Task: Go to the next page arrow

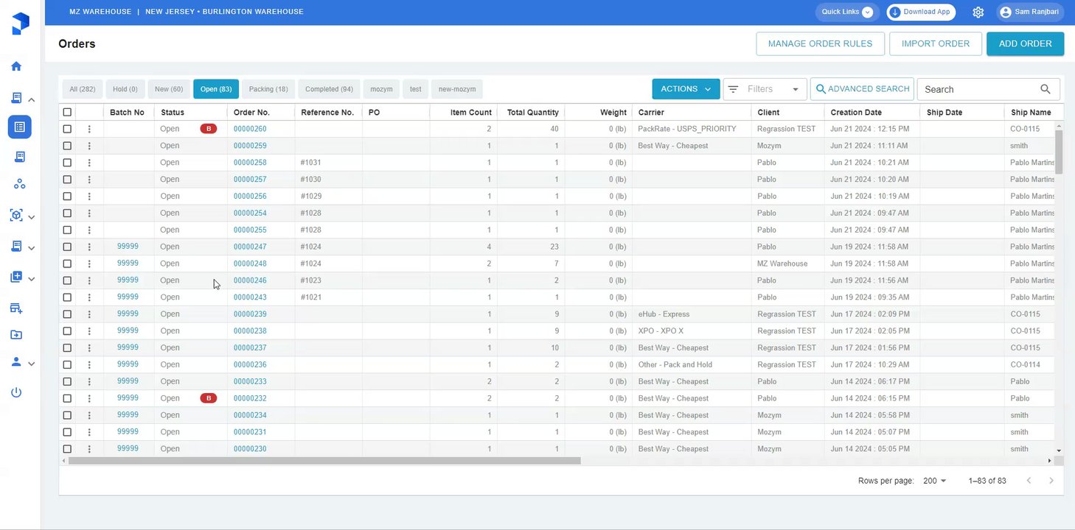Action: pyautogui.click(x=1051, y=481)
